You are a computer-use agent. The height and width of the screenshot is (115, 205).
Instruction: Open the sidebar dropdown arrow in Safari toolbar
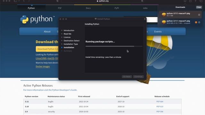click(x=19, y=1)
